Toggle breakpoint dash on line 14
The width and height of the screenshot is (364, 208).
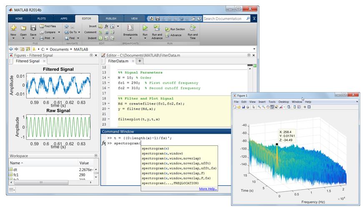(x=108, y=78)
